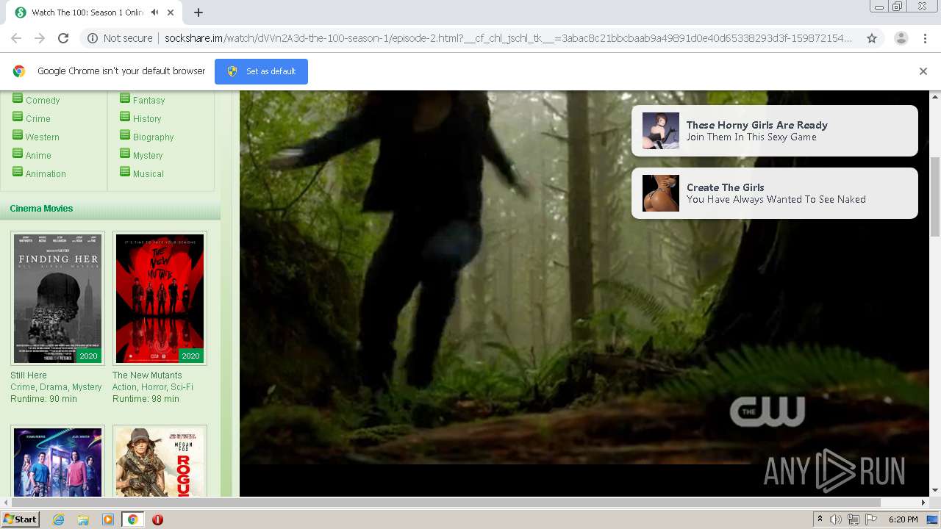The height and width of the screenshot is (529, 941).
Task: Open the system tray volume icon
Action: (836, 519)
